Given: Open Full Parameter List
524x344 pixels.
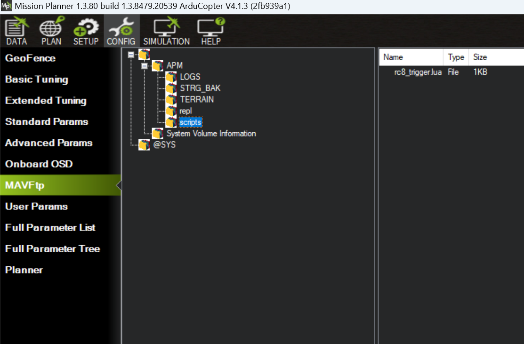Looking at the screenshot, I should pyautogui.click(x=60, y=227).
